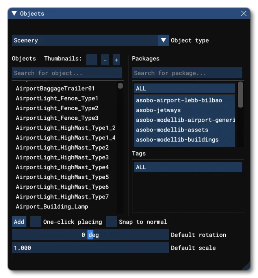Enable One-click placing checkbox

tap(36, 222)
